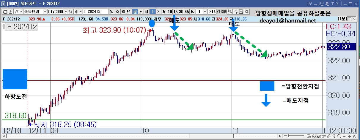The height and width of the screenshot is (140, 360).
Task: Zoom out with the bottom minus icon
Action: (x=344, y=136)
